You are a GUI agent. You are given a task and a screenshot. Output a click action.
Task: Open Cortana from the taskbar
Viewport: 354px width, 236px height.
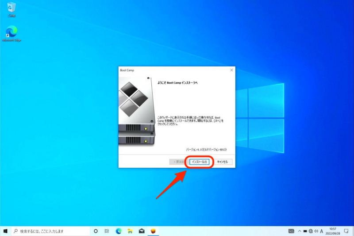coord(96,231)
